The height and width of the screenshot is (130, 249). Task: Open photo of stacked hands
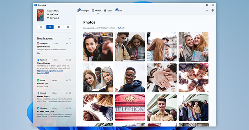(161, 78)
